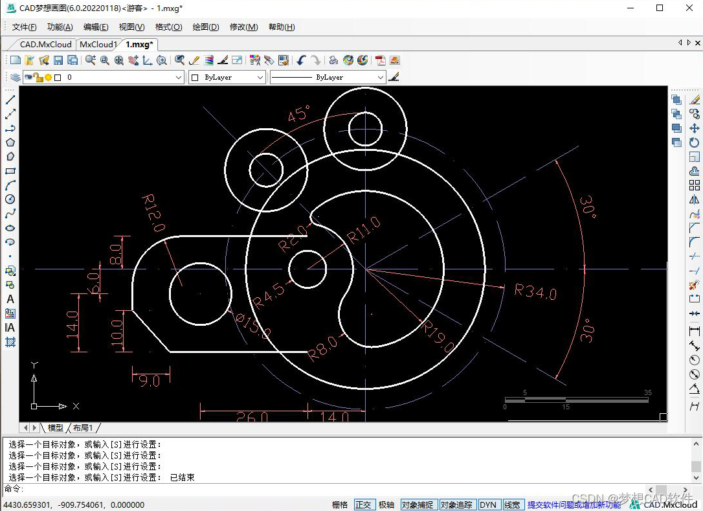The height and width of the screenshot is (511, 703).
Task: Expand the ByLayer color dropdown
Action: [x=260, y=77]
